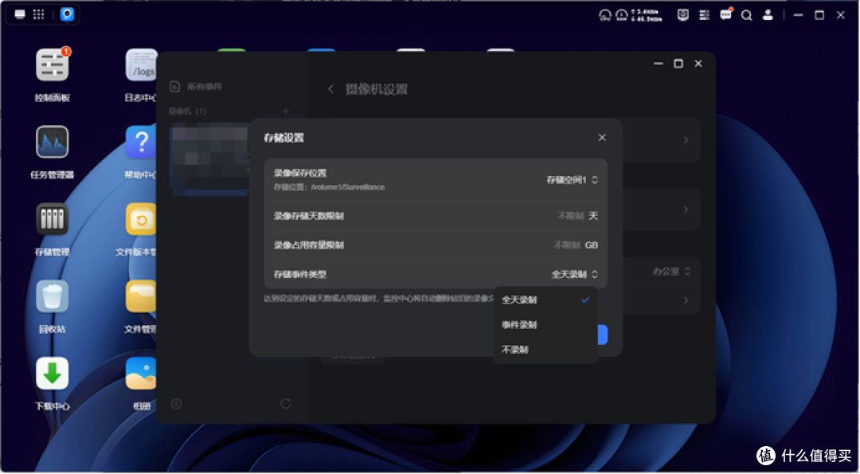Screen dimensions: 860x474
Task: Open 存储空间1 location dropdown
Action: (572, 180)
